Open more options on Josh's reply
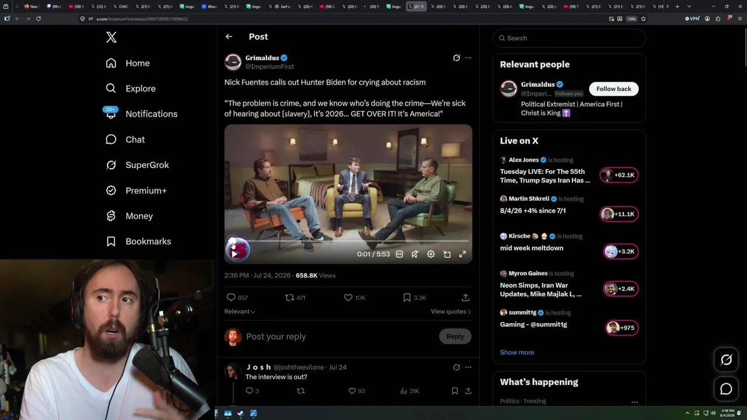Image resolution: width=747 pixels, height=420 pixels. pyautogui.click(x=468, y=367)
